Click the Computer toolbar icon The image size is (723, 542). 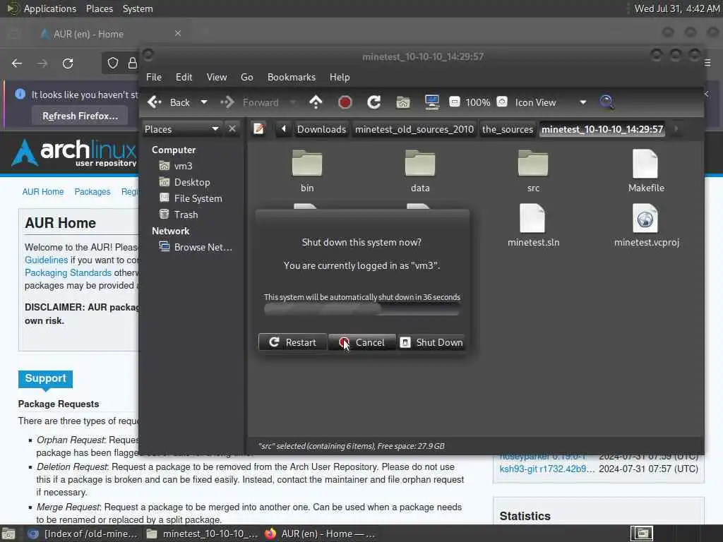pos(432,102)
